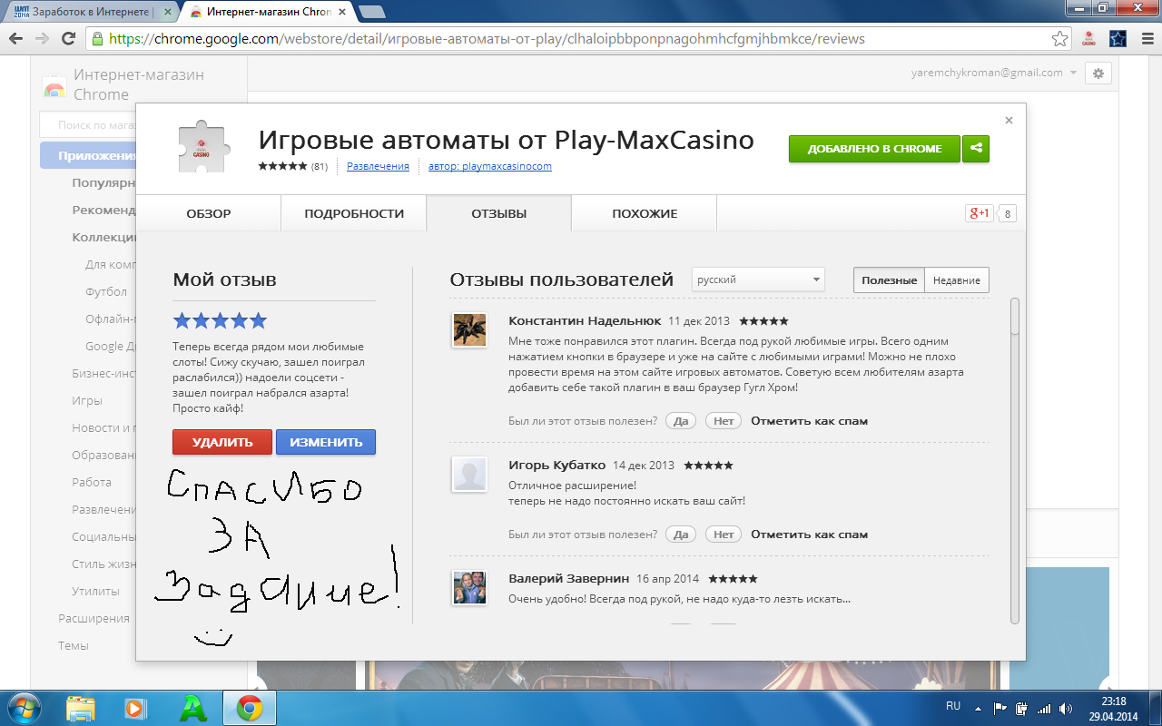
Task: Open Windows Explorer from the taskbar
Action: [81, 708]
